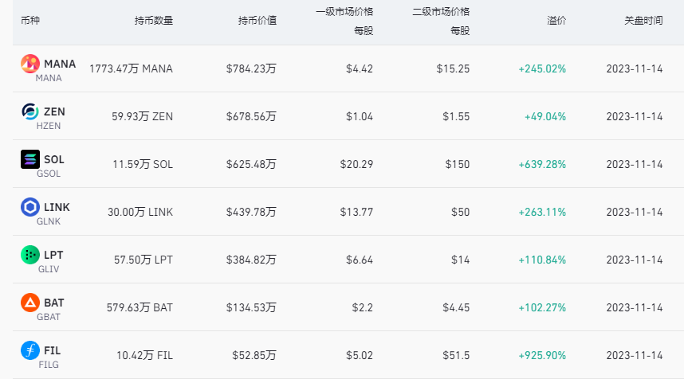Click the FIL coin icon

click(x=29, y=350)
